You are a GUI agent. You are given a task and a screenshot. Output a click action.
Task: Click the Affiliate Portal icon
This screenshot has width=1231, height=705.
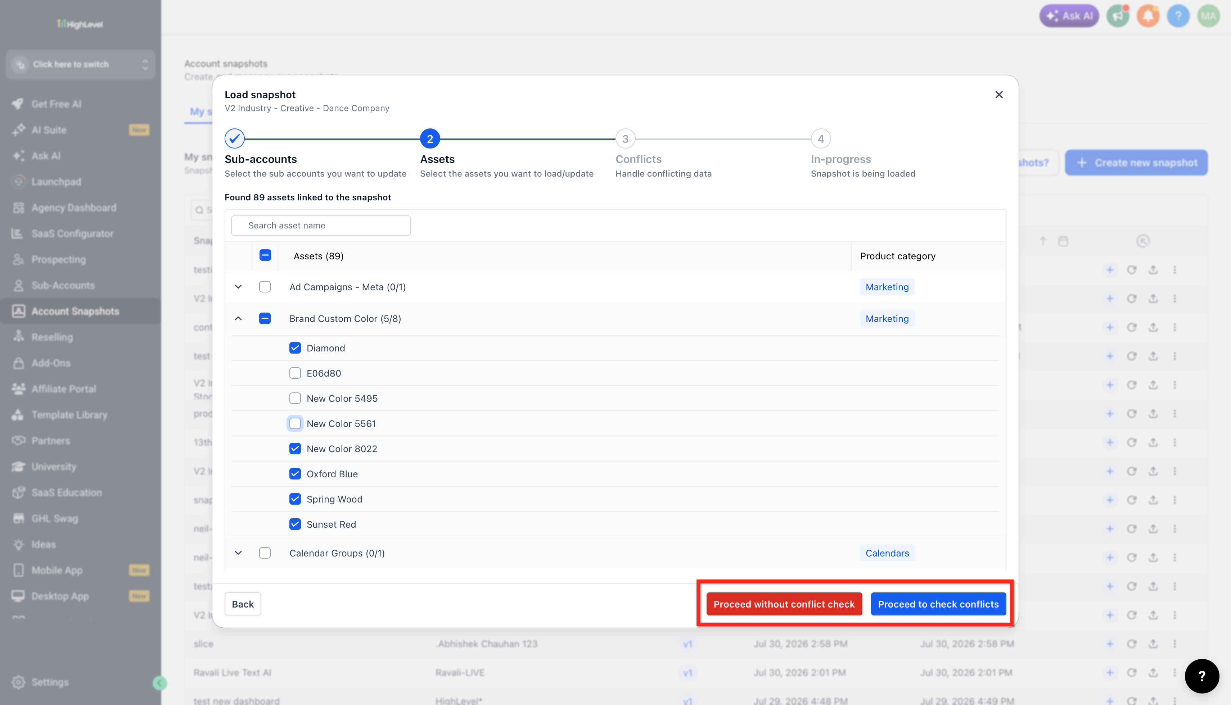click(x=18, y=389)
